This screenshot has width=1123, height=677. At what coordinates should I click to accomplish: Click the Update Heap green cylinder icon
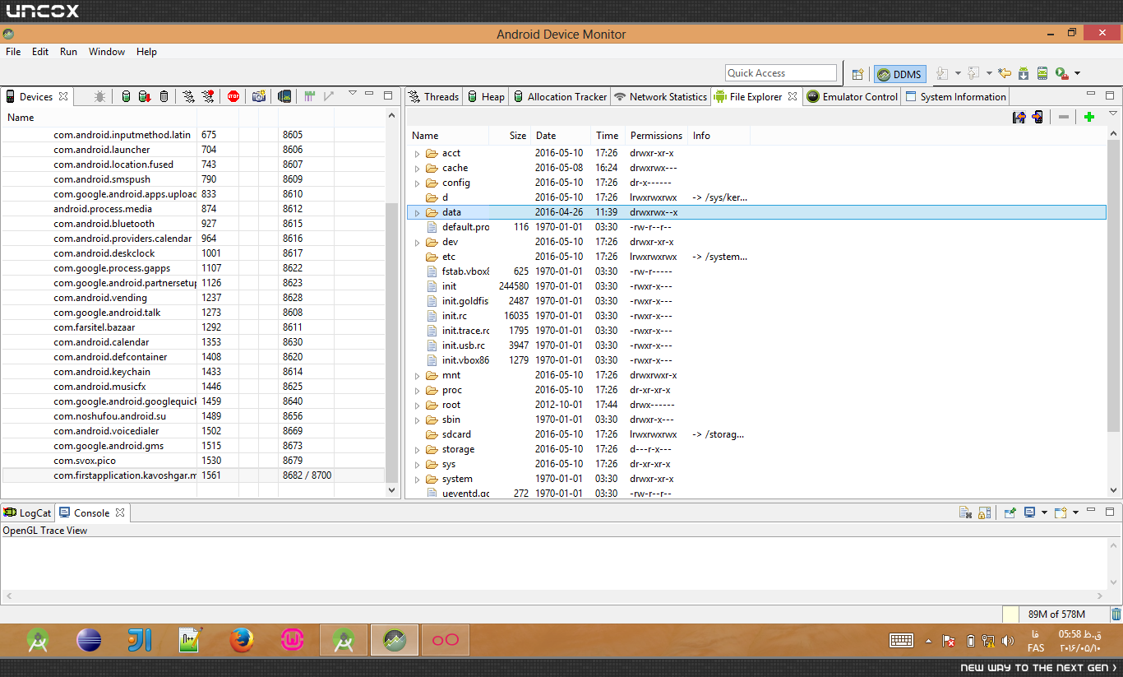(x=126, y=96)
